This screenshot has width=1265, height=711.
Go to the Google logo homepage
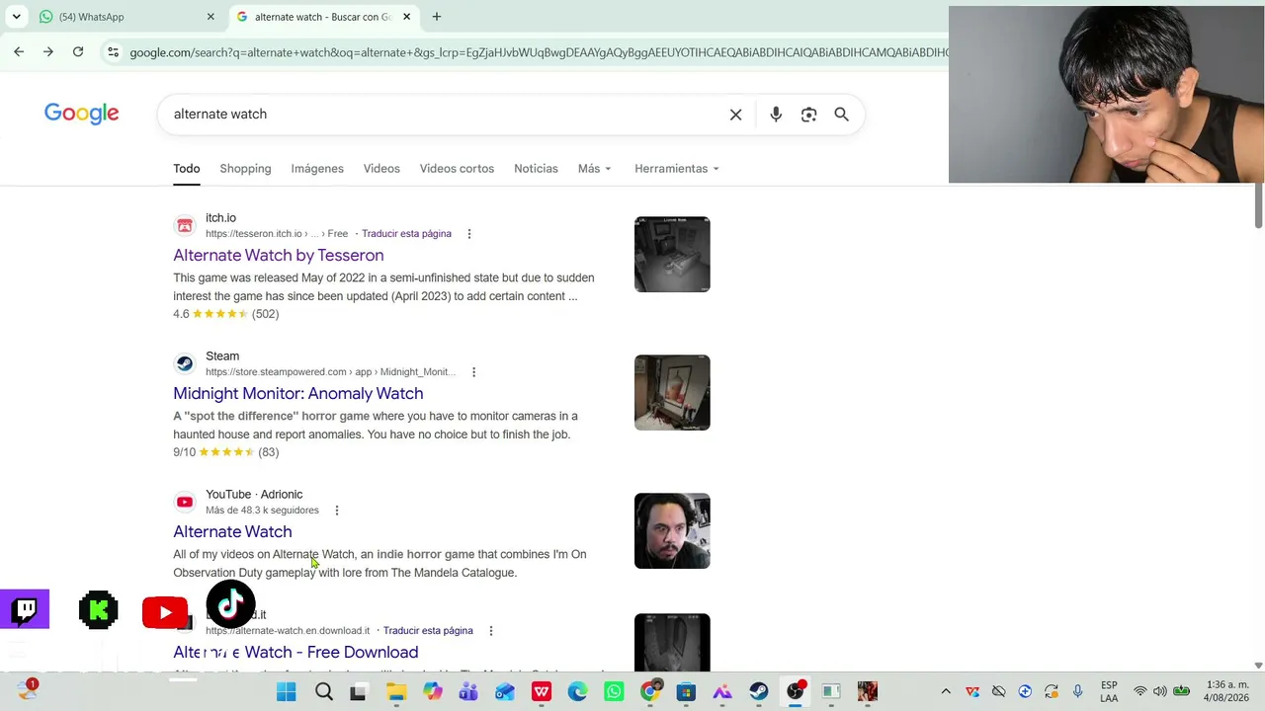81,114
